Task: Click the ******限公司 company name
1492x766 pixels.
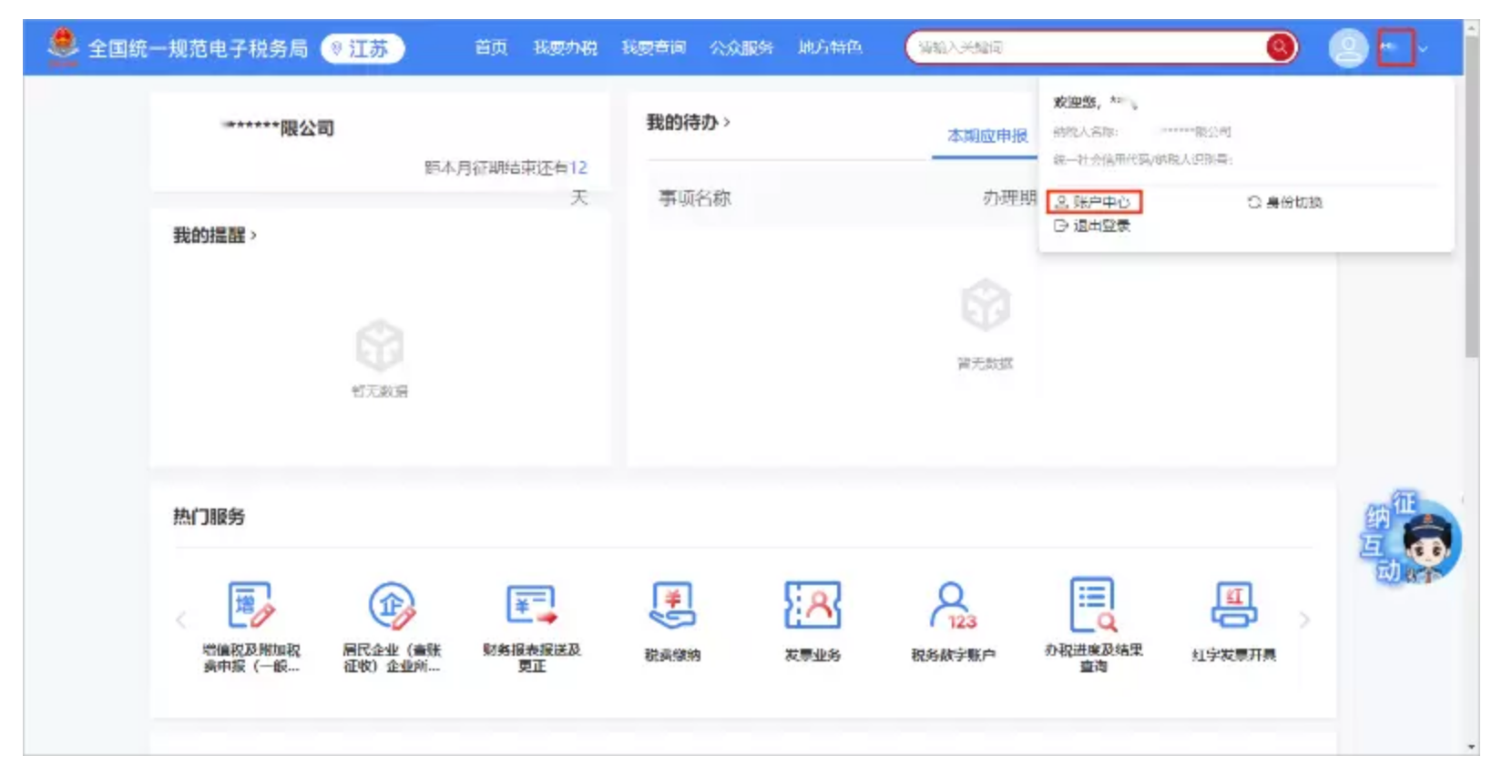Action: 279,128
